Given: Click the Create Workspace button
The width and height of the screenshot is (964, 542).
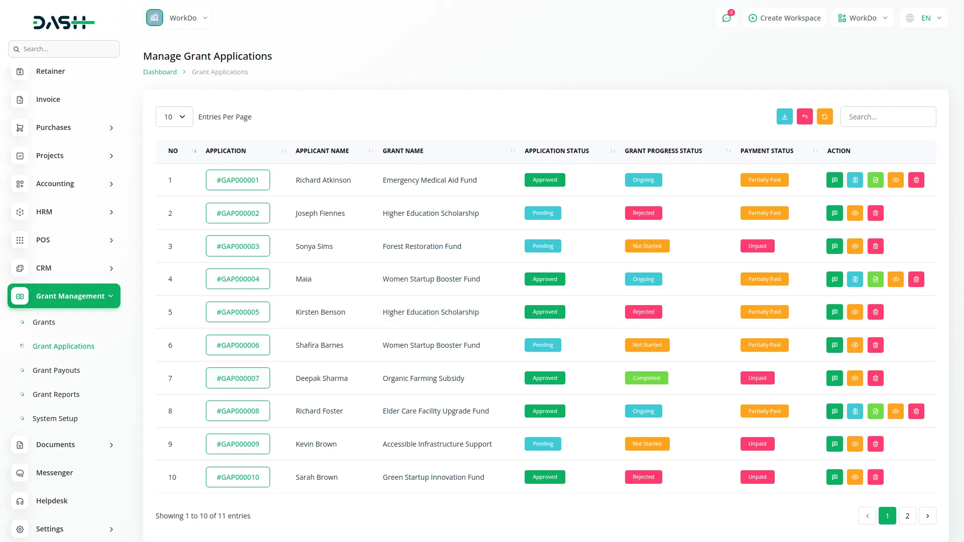Looking at the screenshot, I should coord(784,18).
